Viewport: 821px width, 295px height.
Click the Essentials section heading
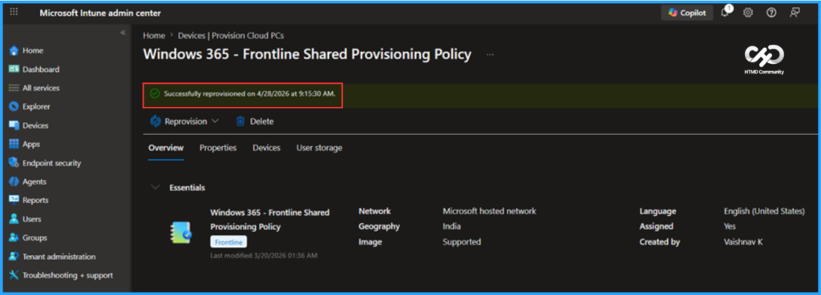pos(187,187)
